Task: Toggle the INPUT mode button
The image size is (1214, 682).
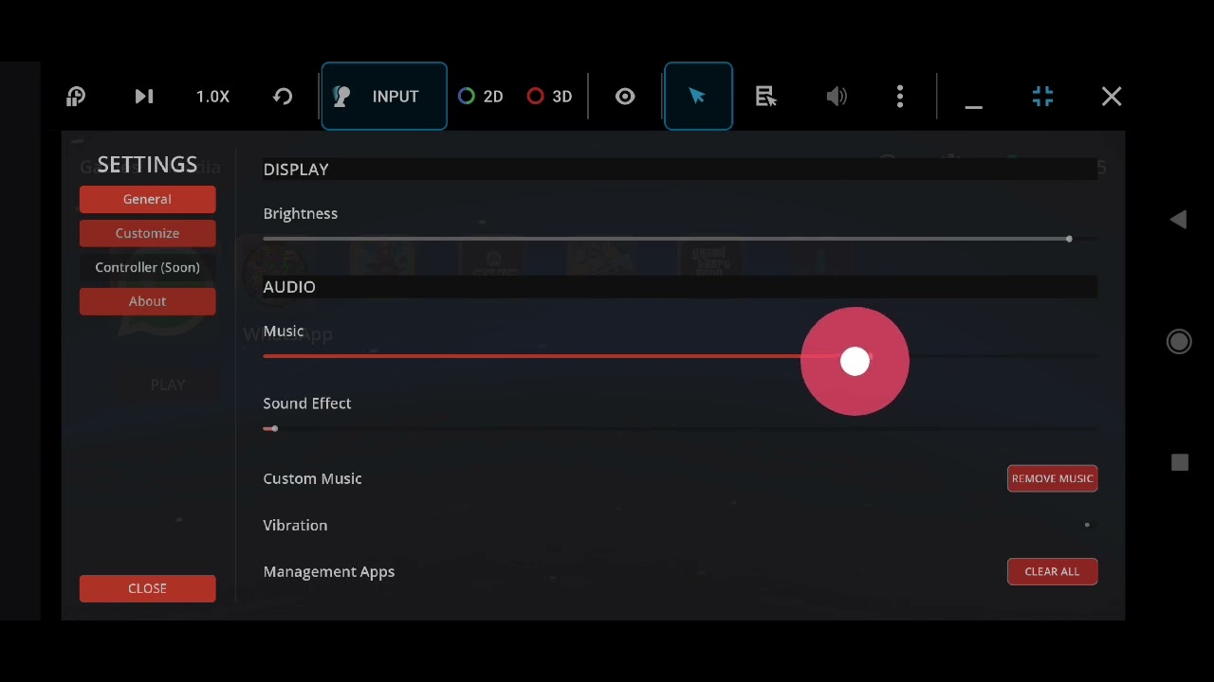Action: pos(384,97)
